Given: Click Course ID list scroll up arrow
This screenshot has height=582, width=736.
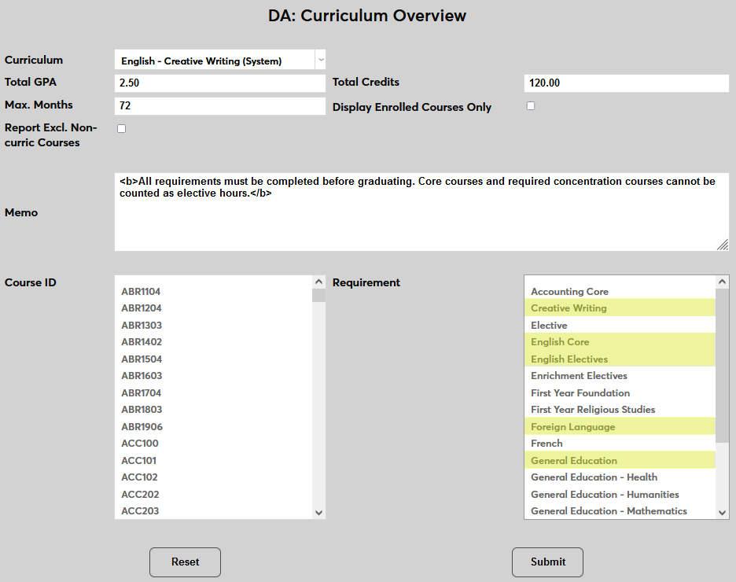Looking at the screenshot, I should pos(318,282).
